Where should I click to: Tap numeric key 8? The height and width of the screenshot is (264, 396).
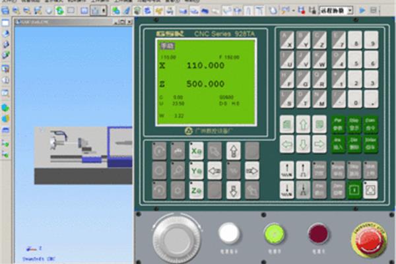355,40
